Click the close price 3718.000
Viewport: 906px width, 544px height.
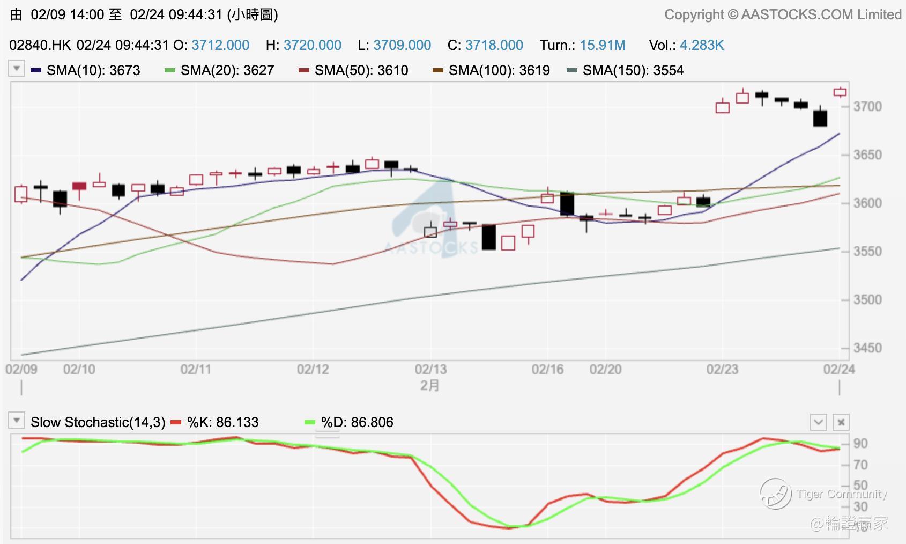tap(494, 45)
